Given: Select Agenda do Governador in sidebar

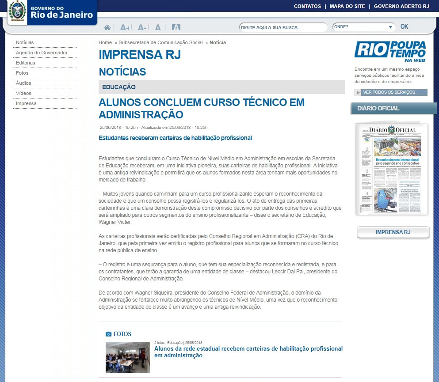Looking at the screenshot, I should tap(42, 53).
